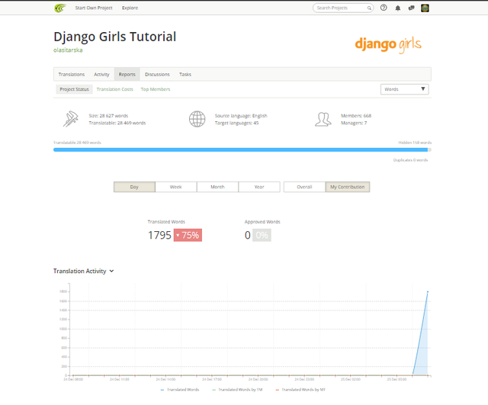Select the Year period toggle
Image resolution: width=488 pixels, height=405 pixels.
(259, 187)
